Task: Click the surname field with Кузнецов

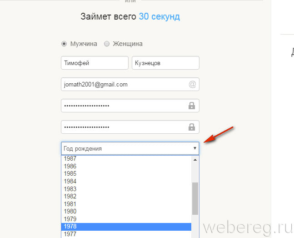Action: point(165,63)
